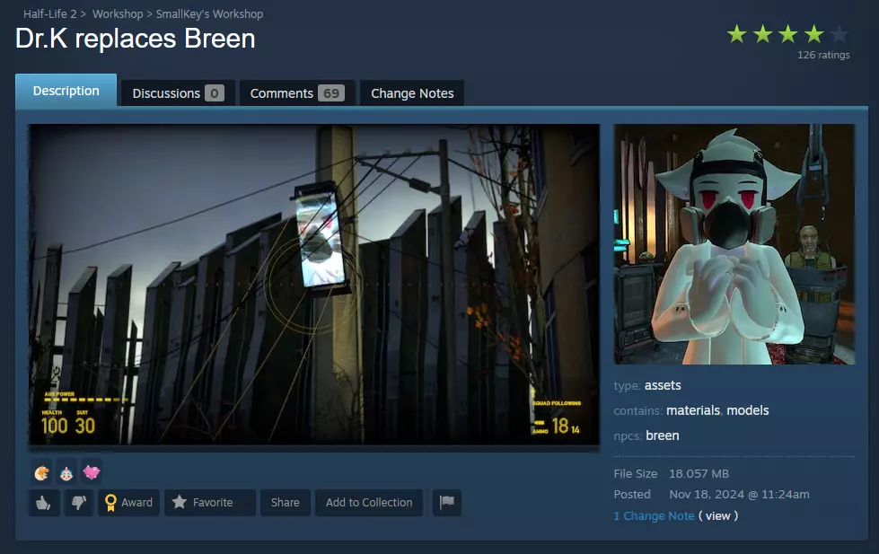This screenshot has height=554, width=879.
Task: Click the Dr.K replaces Breen title
Action: click(135, 39)
